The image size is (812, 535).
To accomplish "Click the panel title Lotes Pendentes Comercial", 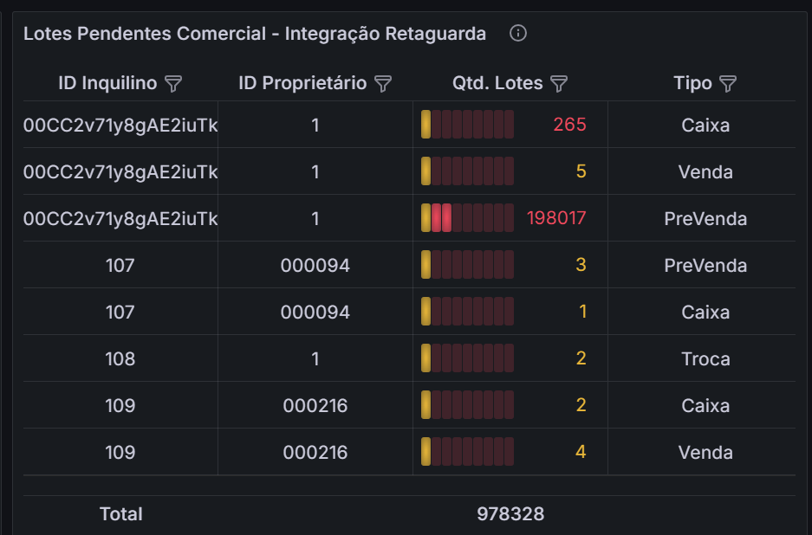I will pyautogui.click(x=254, y=34).
